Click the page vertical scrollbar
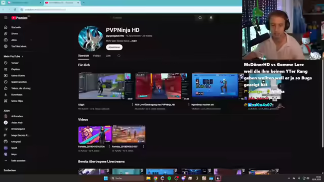 pos(322,103)
